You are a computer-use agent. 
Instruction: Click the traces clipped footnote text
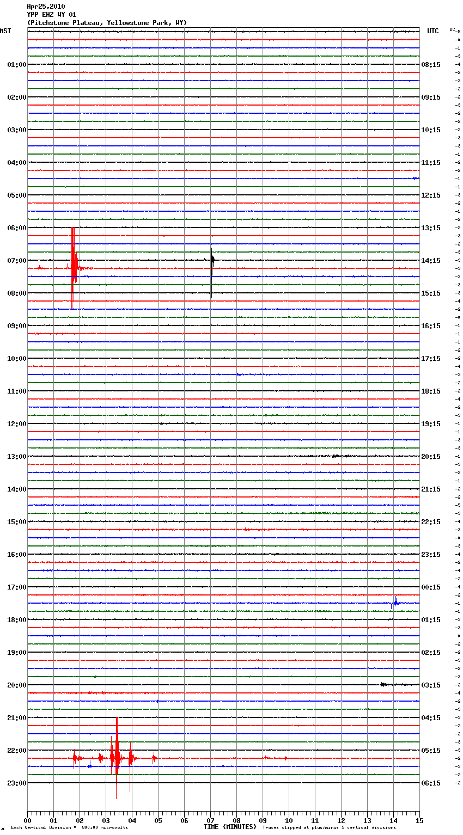tap(329, 828)
